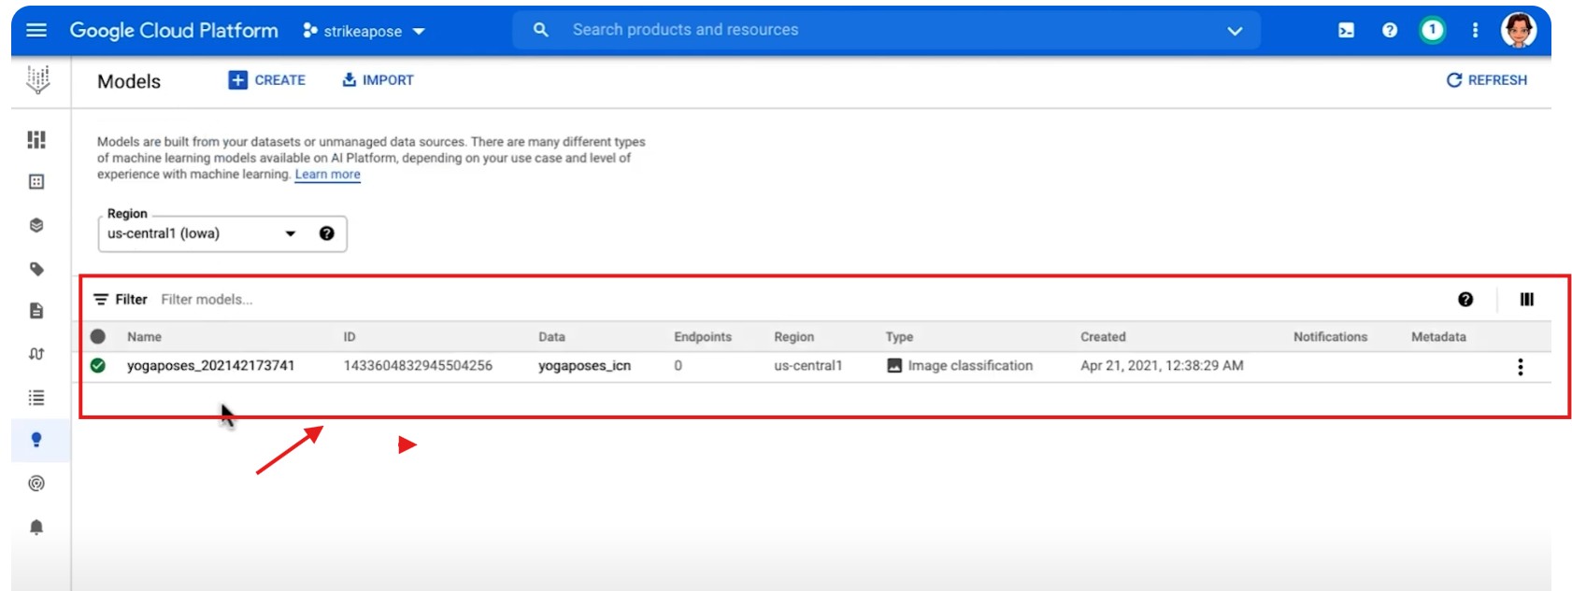The image size is (1572, 591).
Task: Expand the strikeapose project selector
Action: tap(364, 31)
